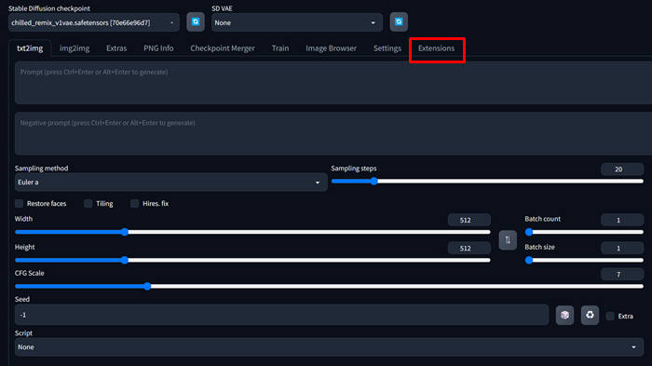
Task: Switch to the txt2img tab
Action: (30, 48)
